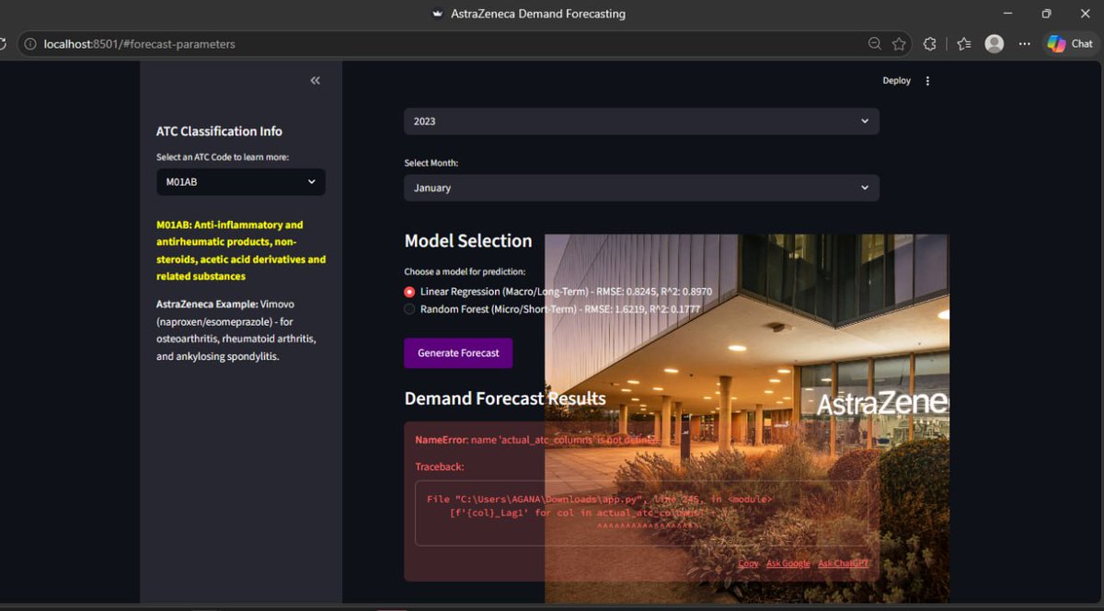Screen dimensions: 1104x611
Task: Click the AstraZeneca Example Vimovo text
Action: click(x=236, y=329)
